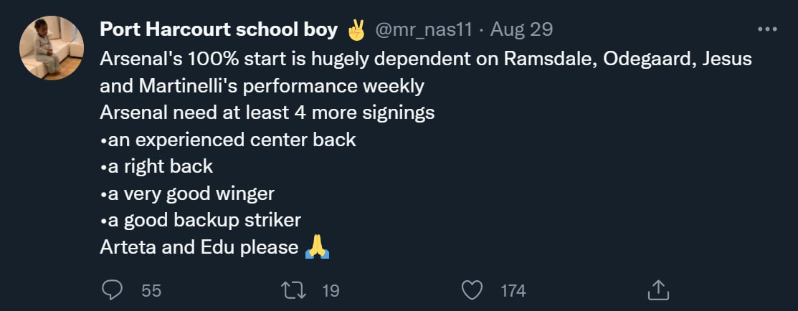Screen dimensions: 798x311
Task: Open the Aug 29 timestamp link
Action: tap(521, 30)
